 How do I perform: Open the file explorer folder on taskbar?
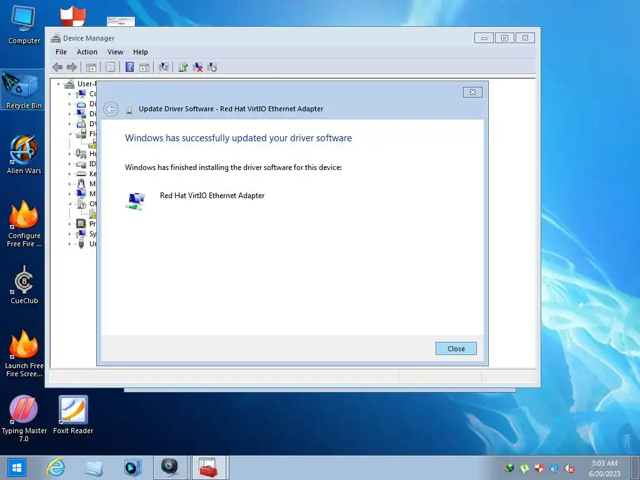tap(94, 467)
